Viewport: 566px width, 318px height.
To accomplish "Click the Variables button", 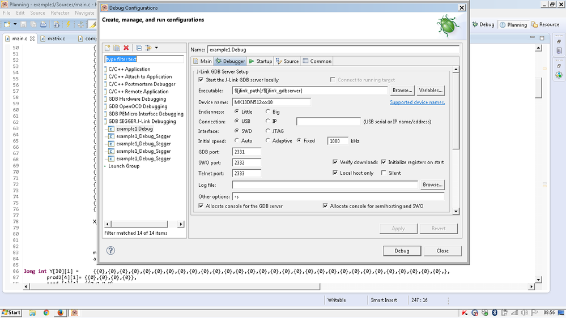I will pyautogui.click(x=430, y=91).
